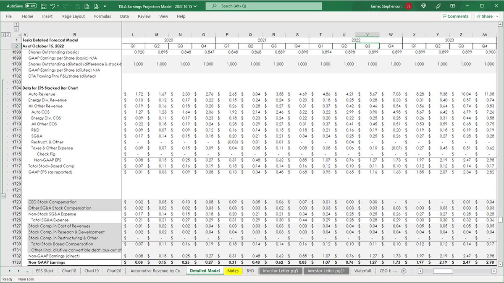Screen dimensions: 504x283
Task: Open the Automotive Revenue by Co sheet tab
Action: tap(155, 271)
